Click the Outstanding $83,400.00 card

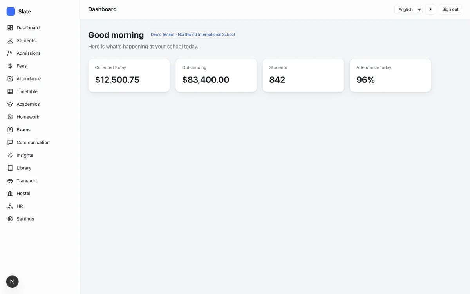(216, 75)
